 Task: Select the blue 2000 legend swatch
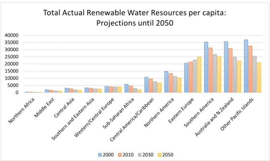coord(100,155)
